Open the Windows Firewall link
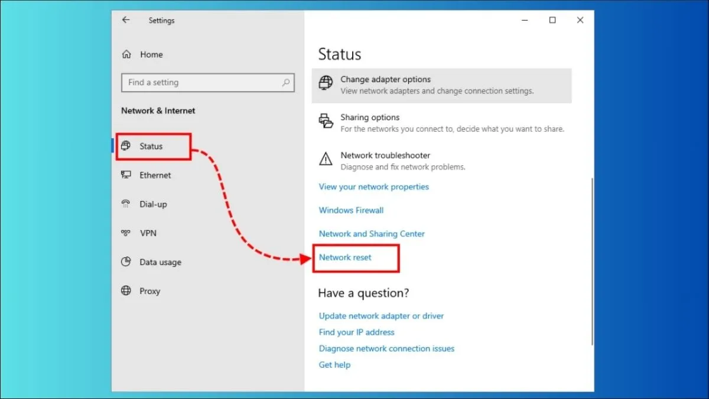The image size is (709, 399). click(351, 210)
